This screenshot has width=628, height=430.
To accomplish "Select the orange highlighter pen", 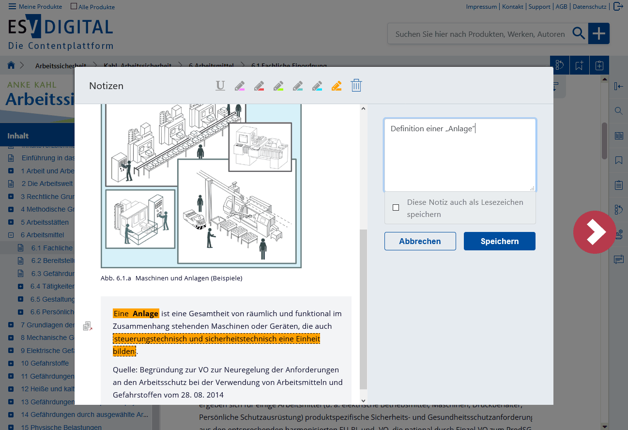I will tap(337, 86).
